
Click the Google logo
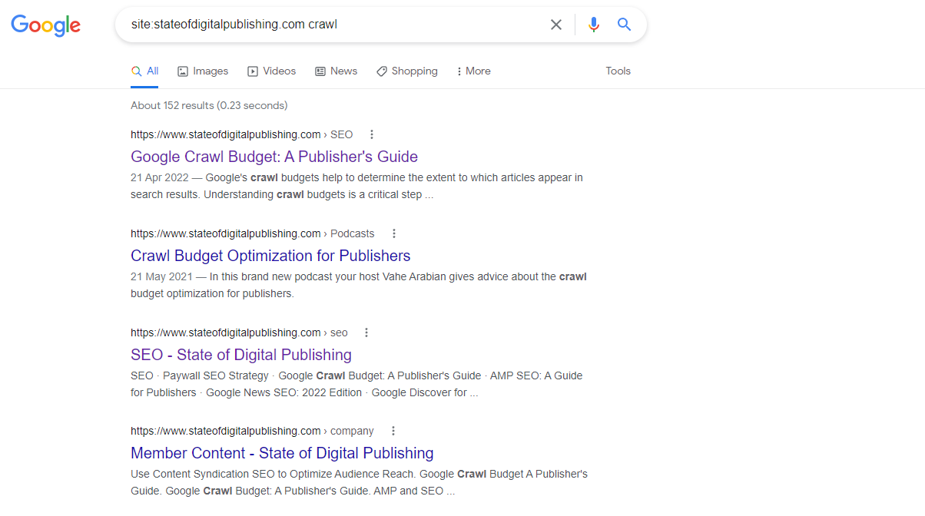(45, 25)
